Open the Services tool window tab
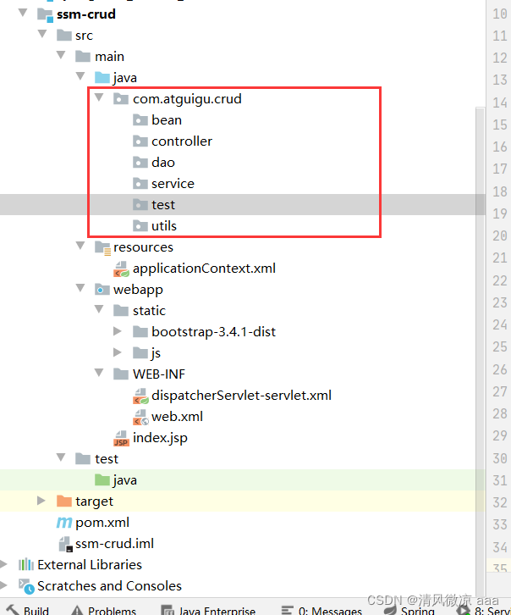The width and height of the screenshot is (511, 615). point(483,610)
